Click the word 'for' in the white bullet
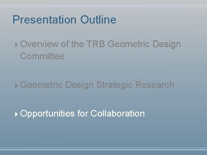207x155 pixels. pos(83,113)
